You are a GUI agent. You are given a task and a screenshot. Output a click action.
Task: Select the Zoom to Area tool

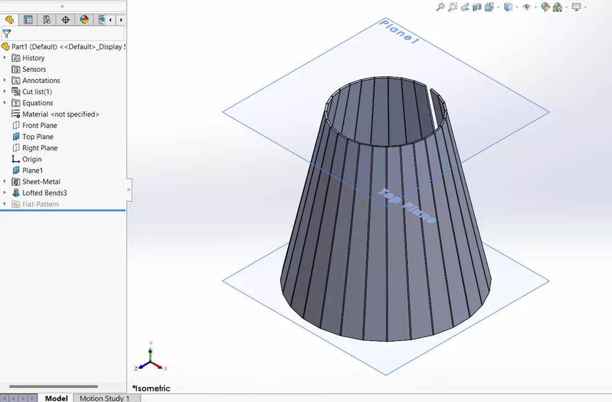pyautogui.click(x=453, y=7)
